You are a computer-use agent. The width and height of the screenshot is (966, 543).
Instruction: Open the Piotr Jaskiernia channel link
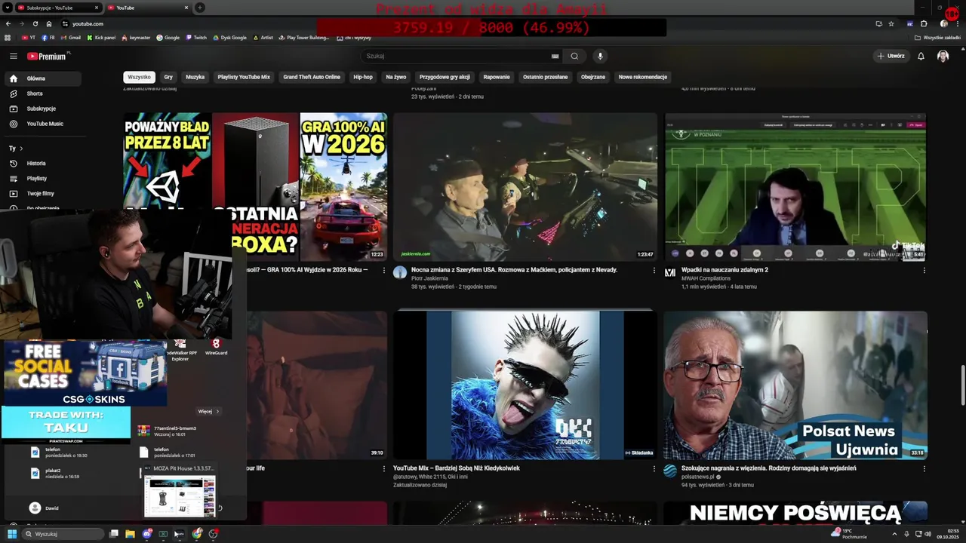pyautogui.click(x=429, y=278)
